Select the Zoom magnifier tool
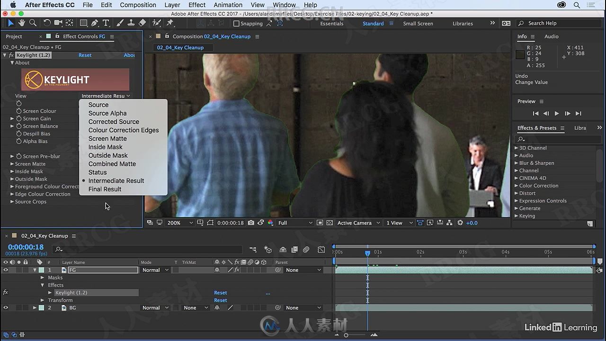Image resolution: width=606 pixels, height=341 pixels. (x=33, y=23)
